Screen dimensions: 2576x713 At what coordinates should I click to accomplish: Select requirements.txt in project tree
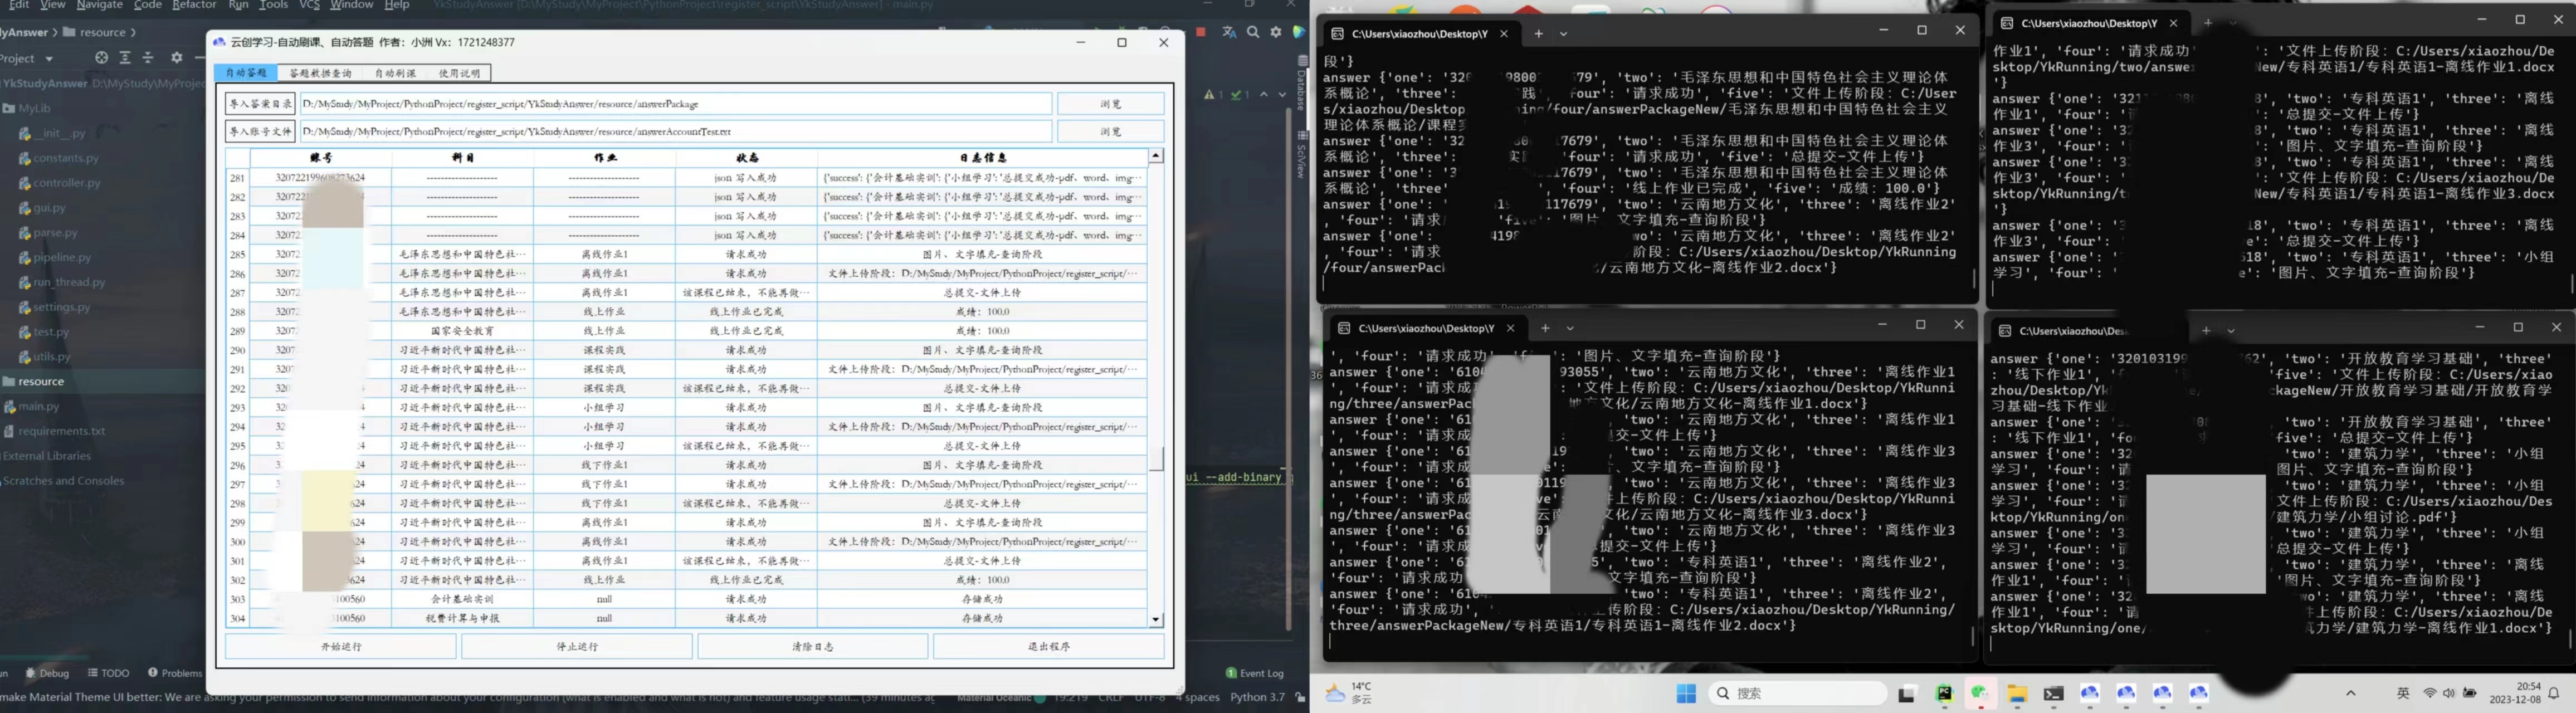[61, 431]
